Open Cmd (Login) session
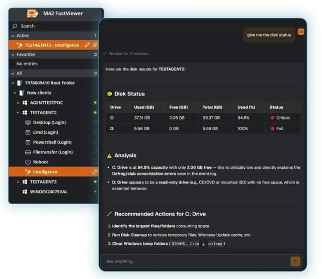This screenshot has height=279, width=322. pyautogui.click(x=46, y=132)
